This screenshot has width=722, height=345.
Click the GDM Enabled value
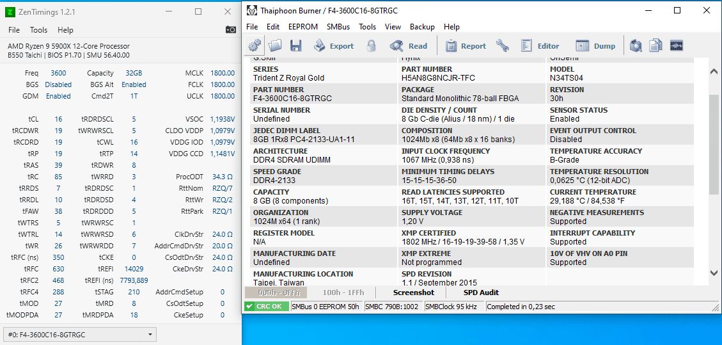pos(58,96)
